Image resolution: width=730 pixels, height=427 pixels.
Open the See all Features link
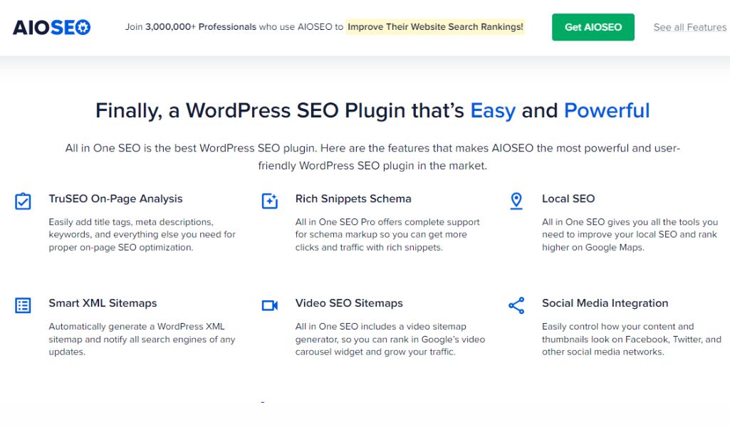pos(690,27)
